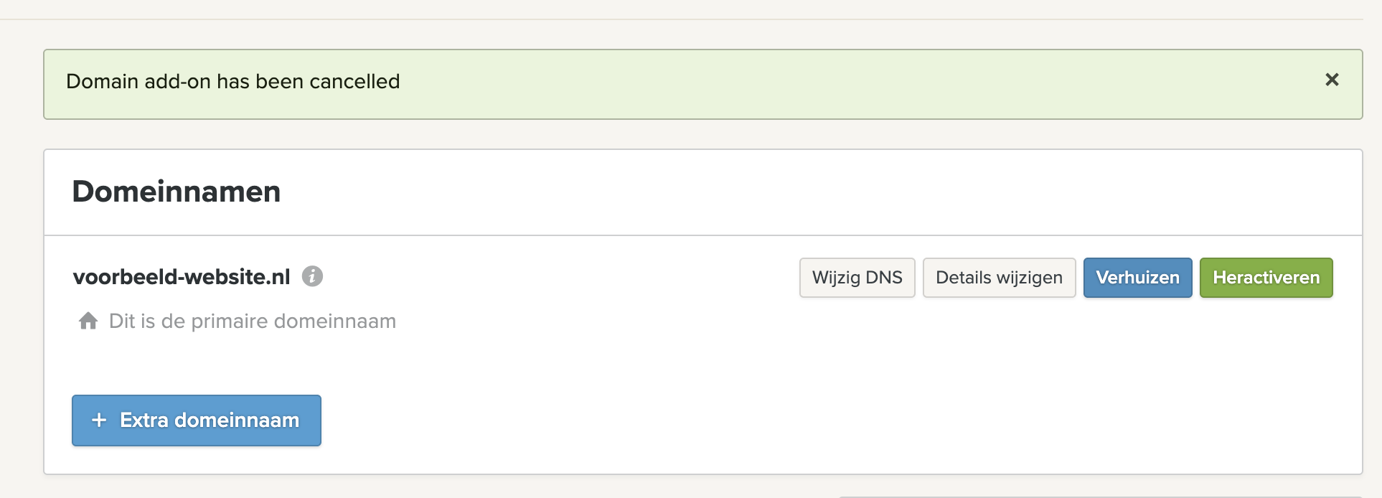Click the plus icon in Extra domeinnaam
Viewport: 1382px width, 498px height.
[100, 420]
